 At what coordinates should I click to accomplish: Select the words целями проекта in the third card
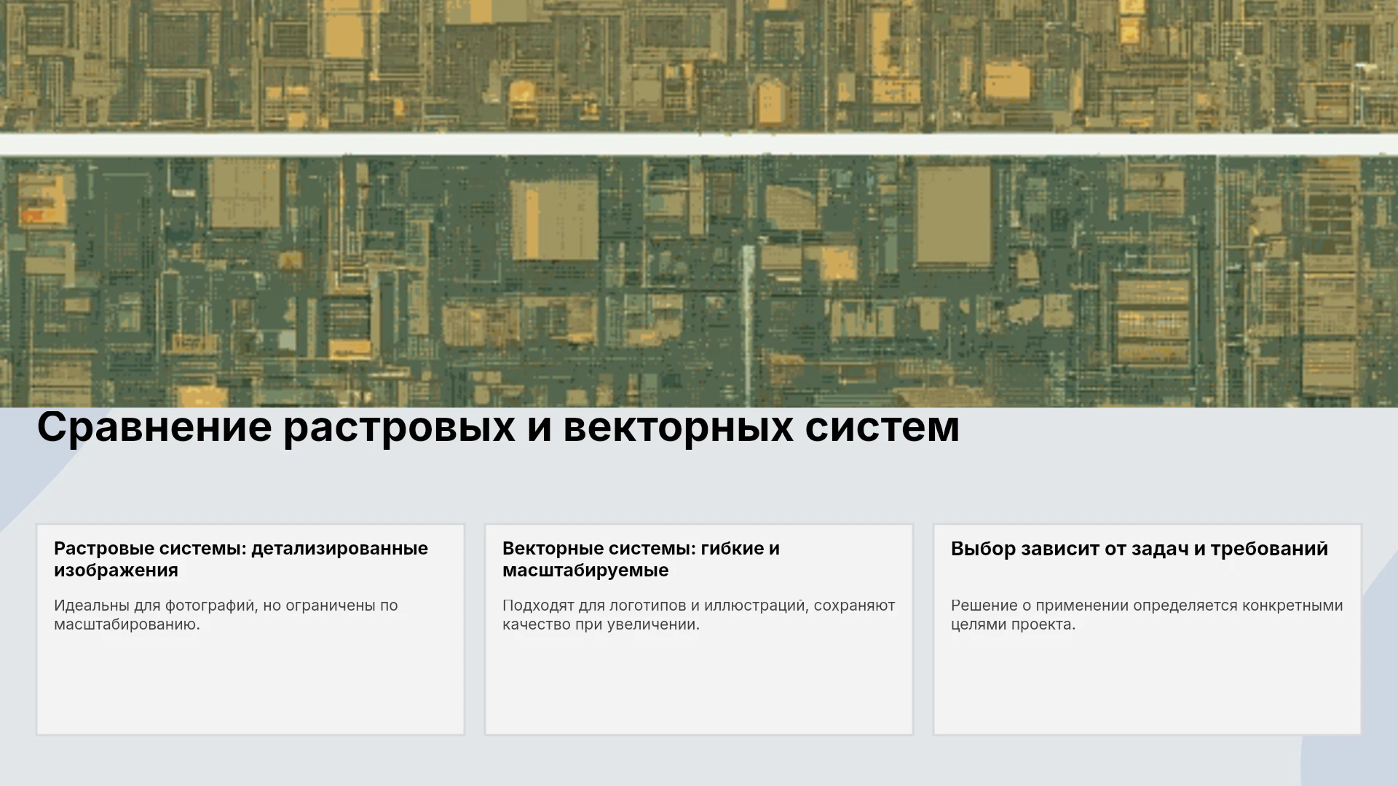tap(1013, 624)
